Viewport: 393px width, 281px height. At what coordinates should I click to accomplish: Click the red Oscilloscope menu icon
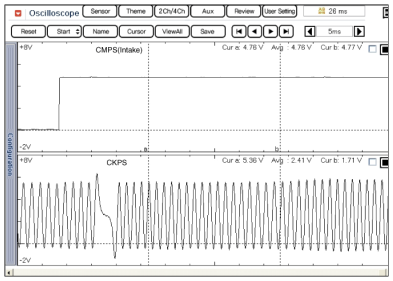tap(19, 11)
